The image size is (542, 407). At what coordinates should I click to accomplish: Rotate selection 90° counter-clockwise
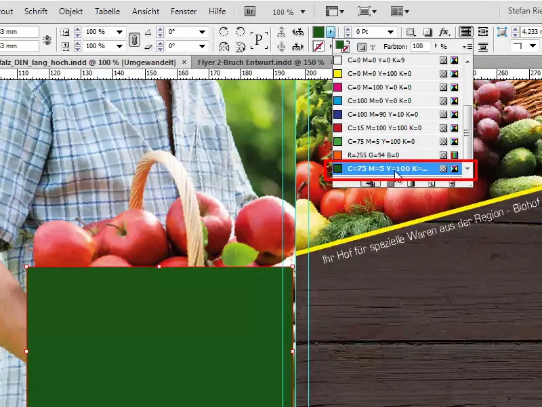tap(240, 32)
